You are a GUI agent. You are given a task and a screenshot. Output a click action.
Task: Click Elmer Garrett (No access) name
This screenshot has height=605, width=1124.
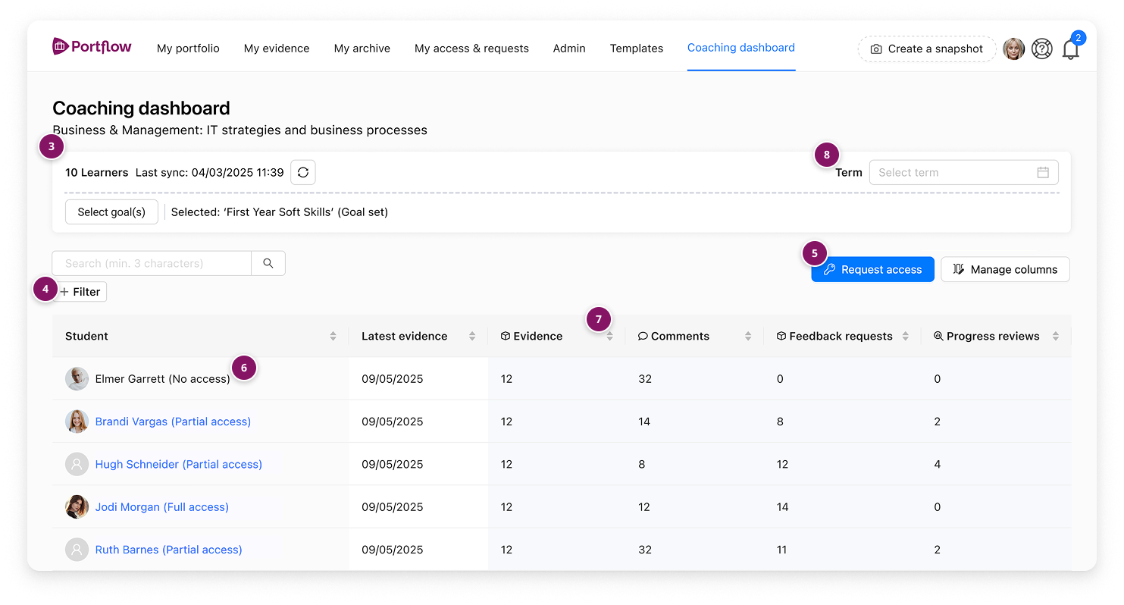(163, 378)
